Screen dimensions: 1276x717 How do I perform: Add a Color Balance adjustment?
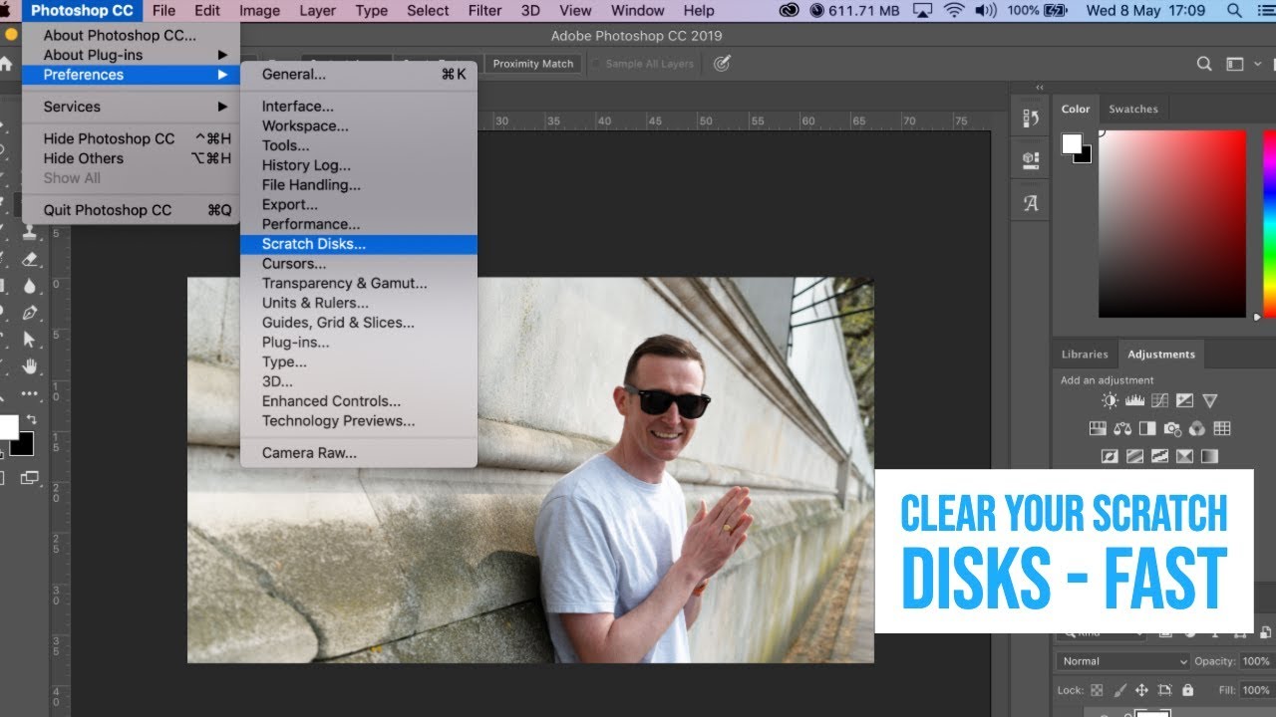[1122, 428]
